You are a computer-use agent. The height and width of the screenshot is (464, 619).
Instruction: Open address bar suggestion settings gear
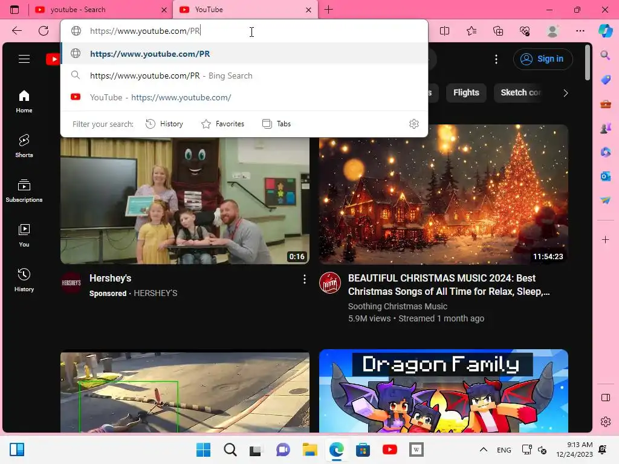tap(413, 124)
